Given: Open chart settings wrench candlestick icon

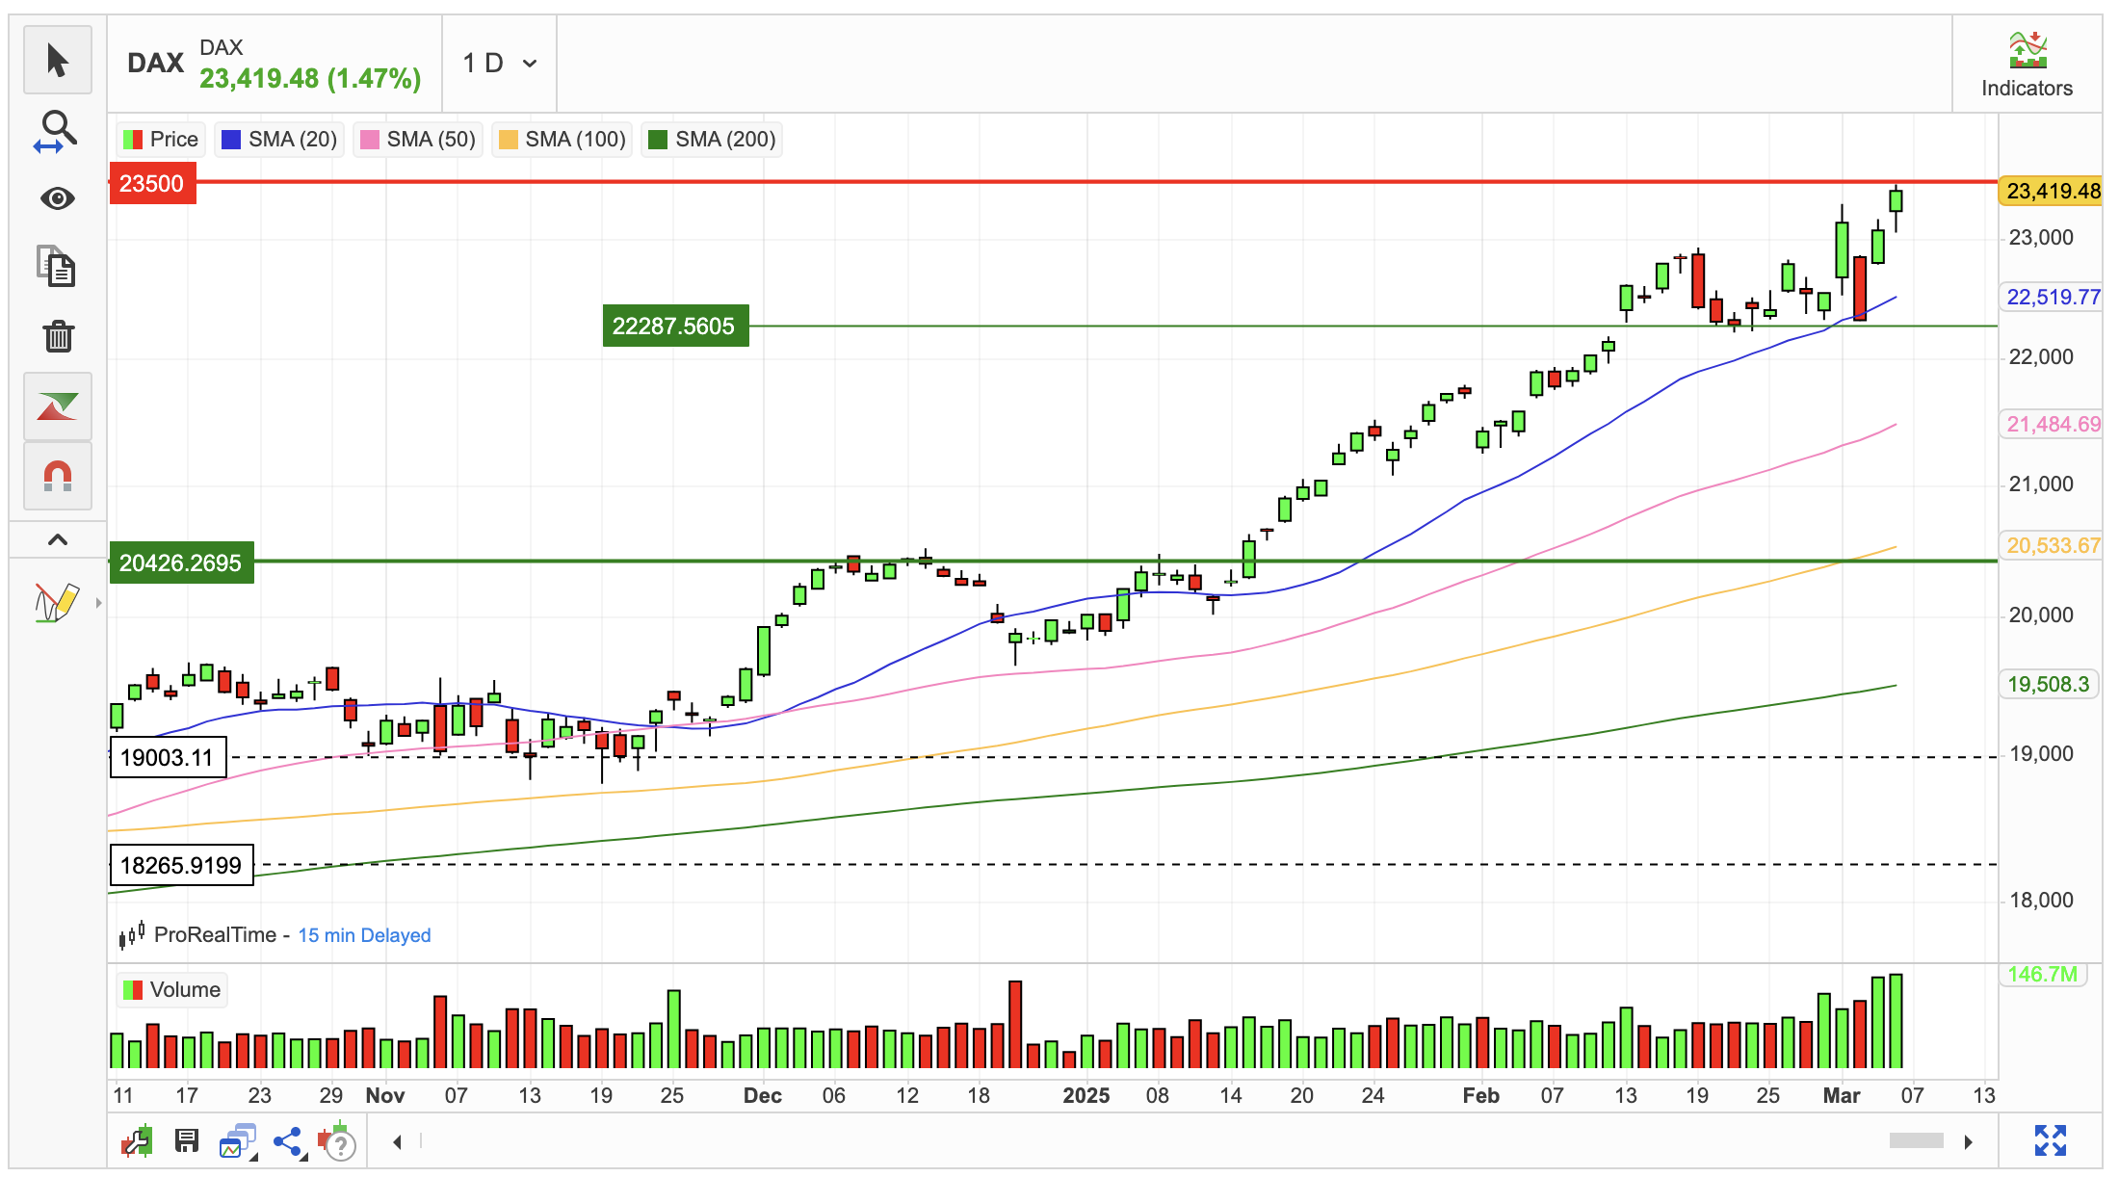Looking at the screenshot, I should (x=137, y=1142).
